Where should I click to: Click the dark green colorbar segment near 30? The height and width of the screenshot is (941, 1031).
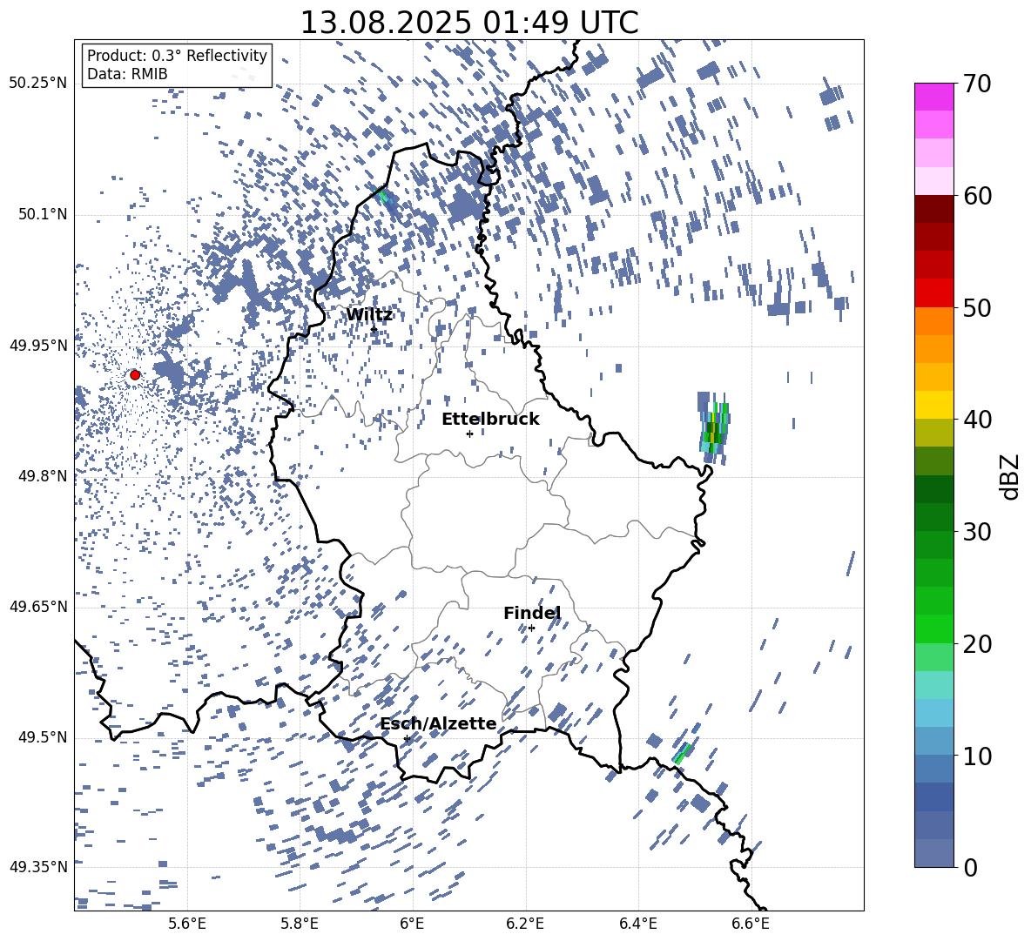click(x=933, y=517)
